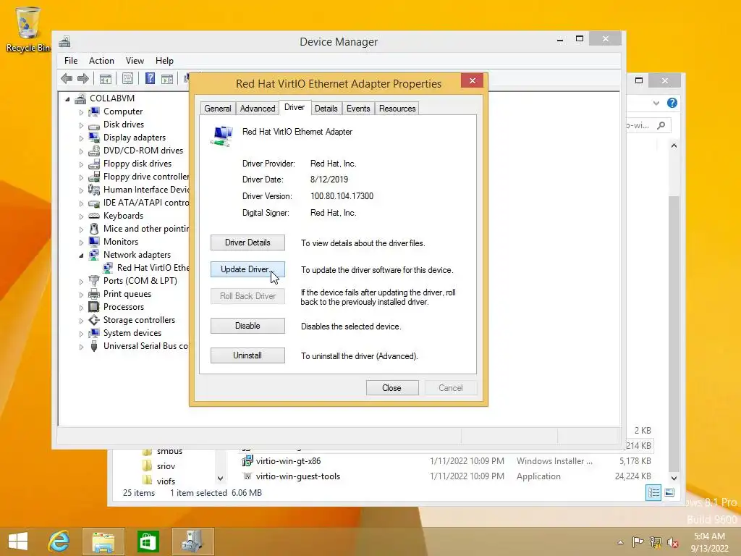The height and width of the screenshot is (556, 741).
Task: Expand the Storage controllers node
Action: (81, 321)
